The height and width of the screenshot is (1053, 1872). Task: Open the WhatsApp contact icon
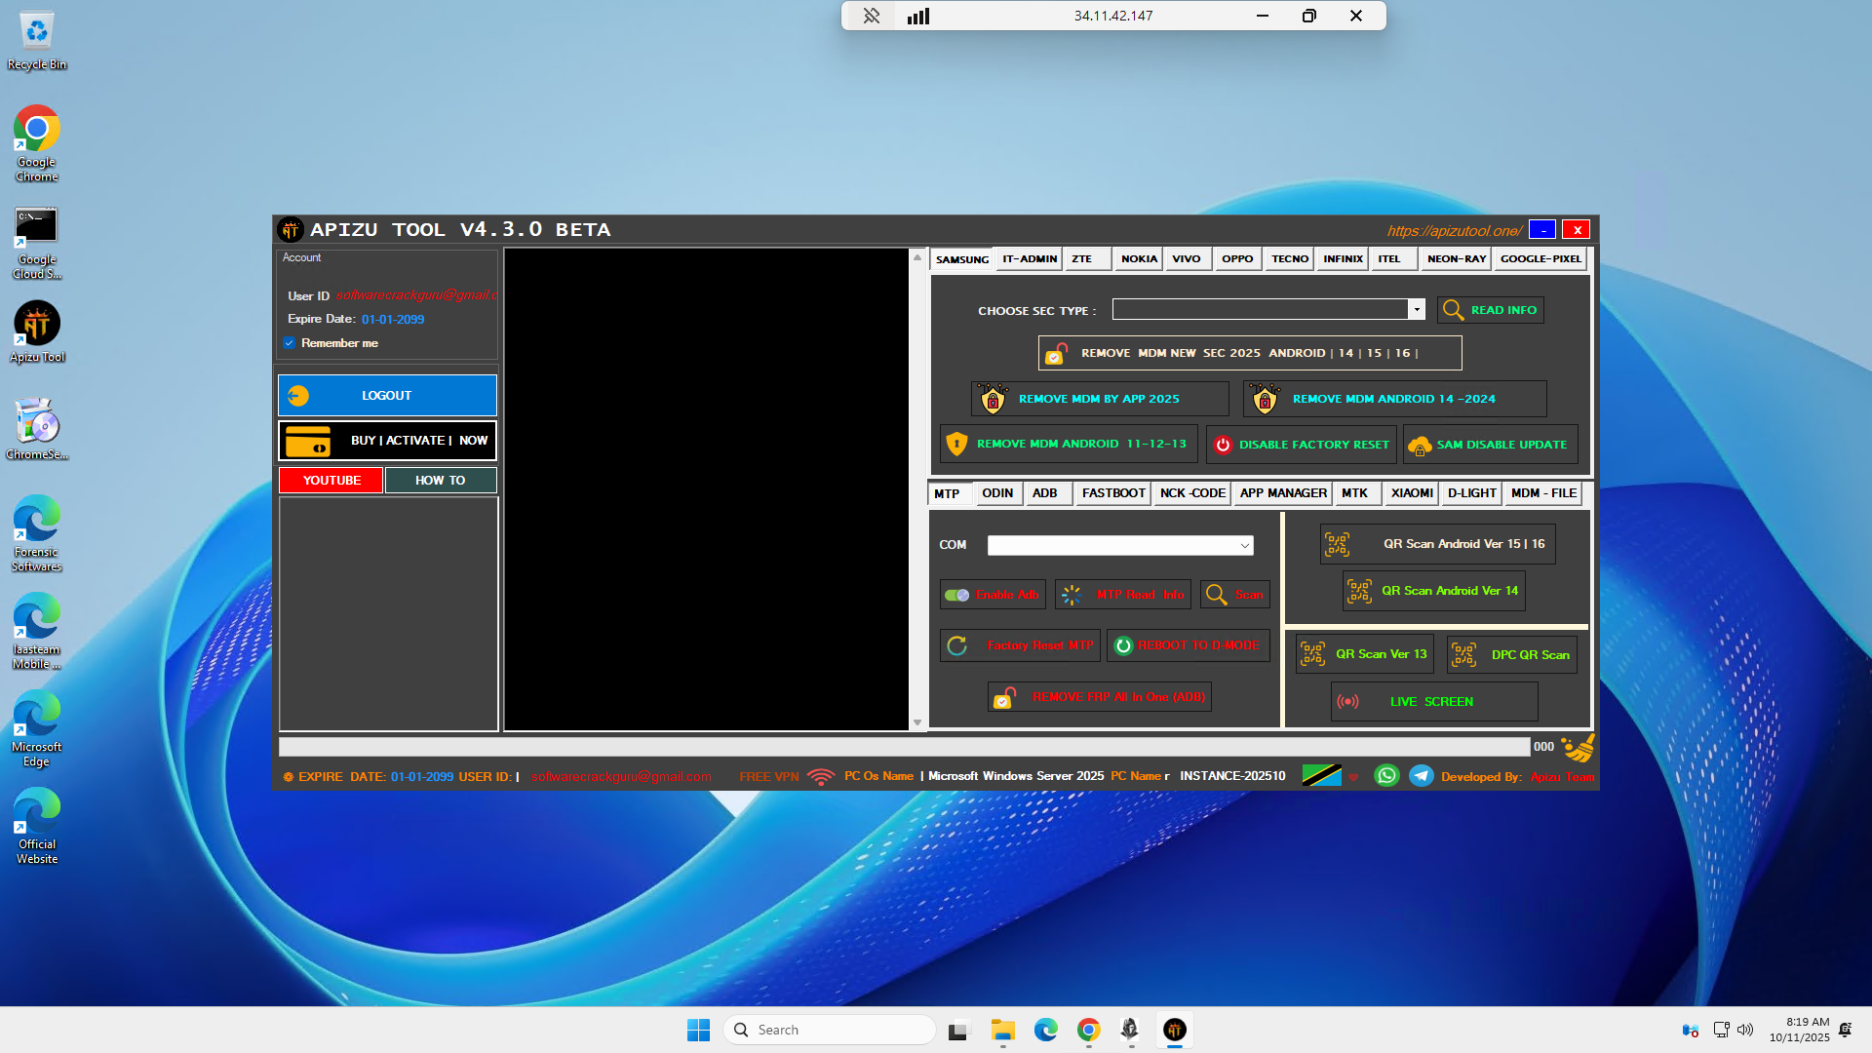(x=1385, y=776)
